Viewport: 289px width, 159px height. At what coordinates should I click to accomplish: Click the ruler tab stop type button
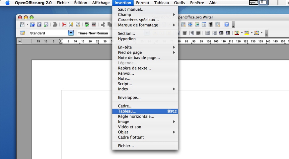point(20,41)
